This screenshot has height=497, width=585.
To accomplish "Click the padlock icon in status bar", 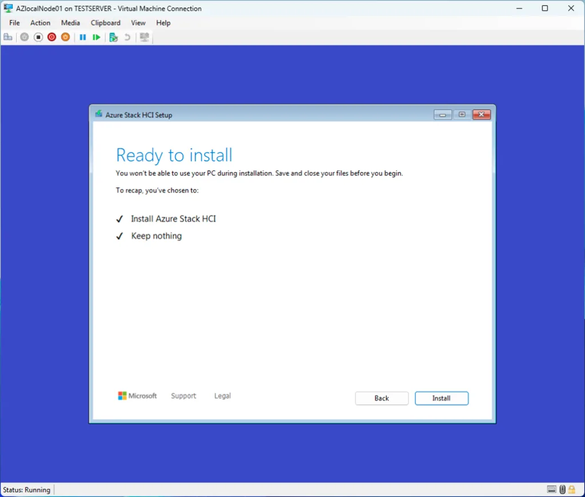I will coord(571,490).
